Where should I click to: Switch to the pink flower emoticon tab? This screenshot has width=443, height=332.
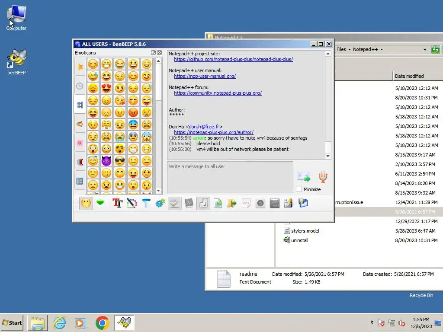[80, 143]
